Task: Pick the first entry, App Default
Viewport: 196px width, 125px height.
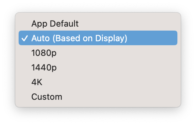Action: (x=98, y=23)
